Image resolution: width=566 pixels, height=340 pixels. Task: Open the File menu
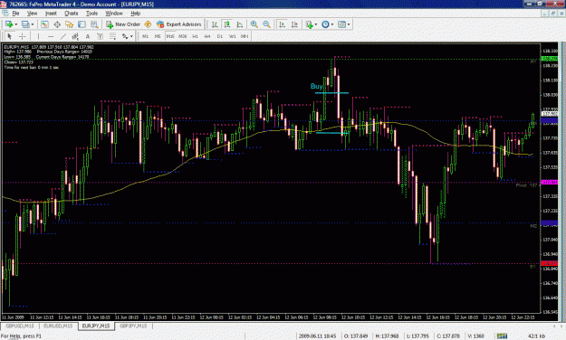pos(15,14)
